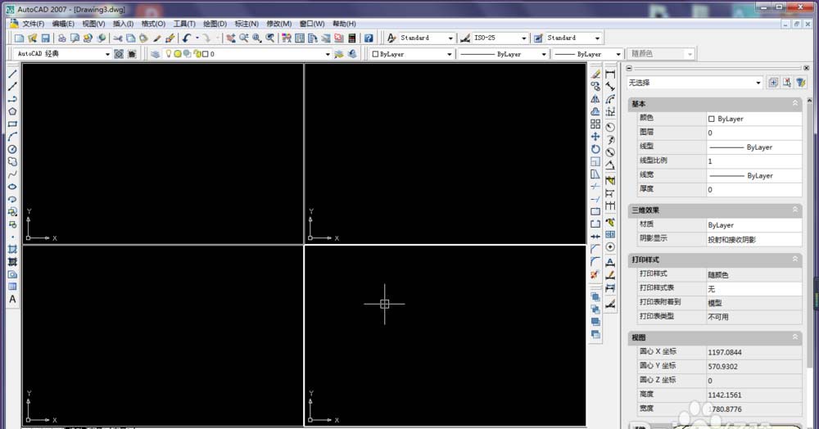
Task: Open the 绘图(D) menu
Action: point(215,24)
